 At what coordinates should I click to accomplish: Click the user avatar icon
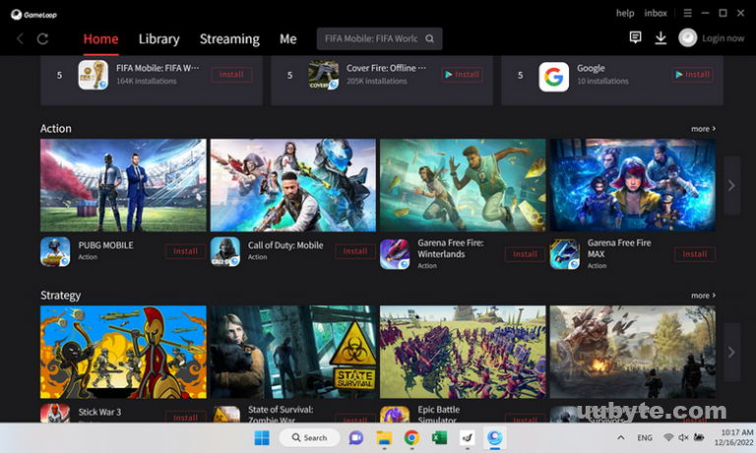pos(687,37)
